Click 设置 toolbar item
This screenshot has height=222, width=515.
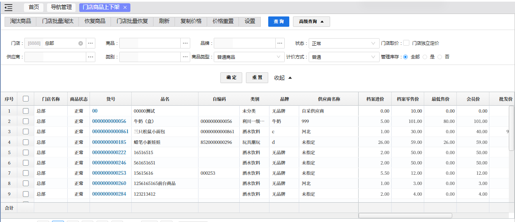coord(250,21)
